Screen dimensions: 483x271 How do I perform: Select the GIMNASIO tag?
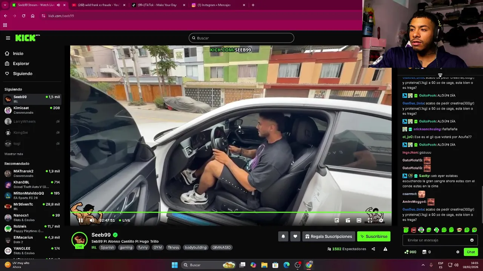click(x=222, y=247)
